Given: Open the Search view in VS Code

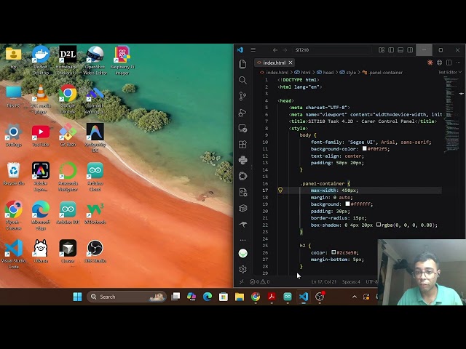Looking at the screenshot, I should tap(242, 80).
